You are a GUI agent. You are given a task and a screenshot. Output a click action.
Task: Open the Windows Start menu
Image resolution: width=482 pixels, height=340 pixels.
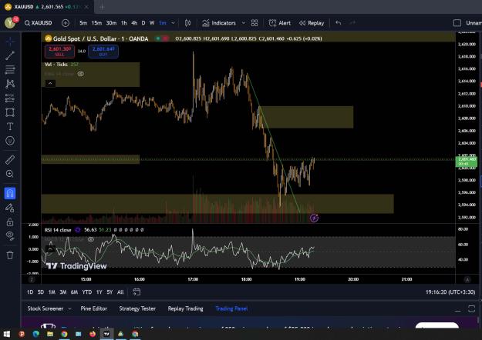7,334
